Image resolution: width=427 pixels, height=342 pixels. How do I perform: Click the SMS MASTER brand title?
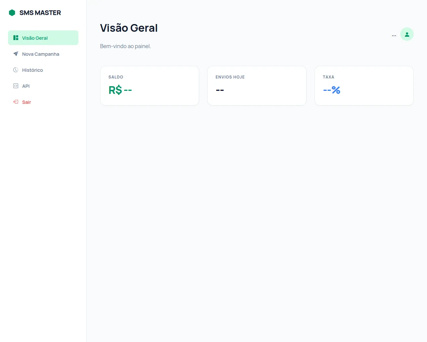point(40,13)
